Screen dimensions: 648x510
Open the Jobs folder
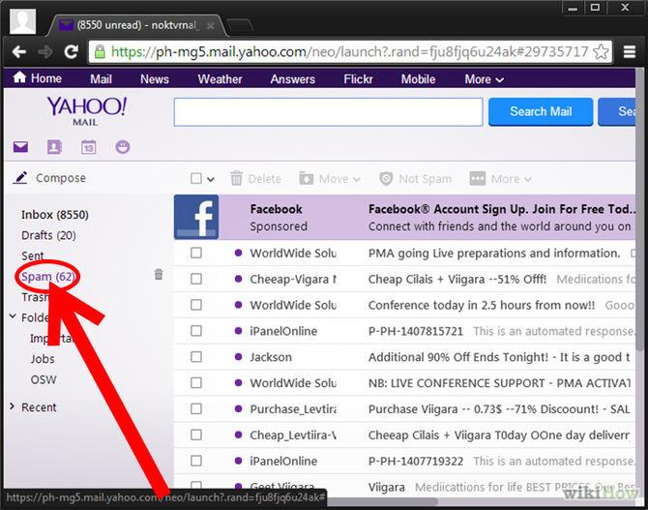43,359
